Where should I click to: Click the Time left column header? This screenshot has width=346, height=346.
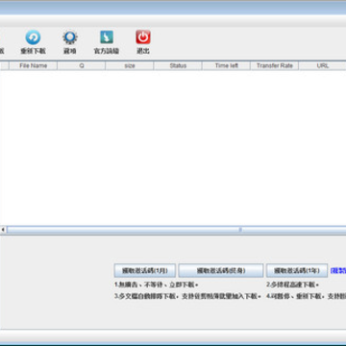pyautogui.click(x=226, y=65)
